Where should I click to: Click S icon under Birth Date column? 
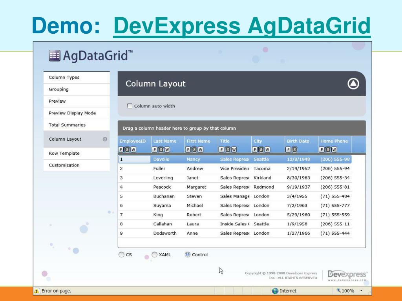[294, 149]
